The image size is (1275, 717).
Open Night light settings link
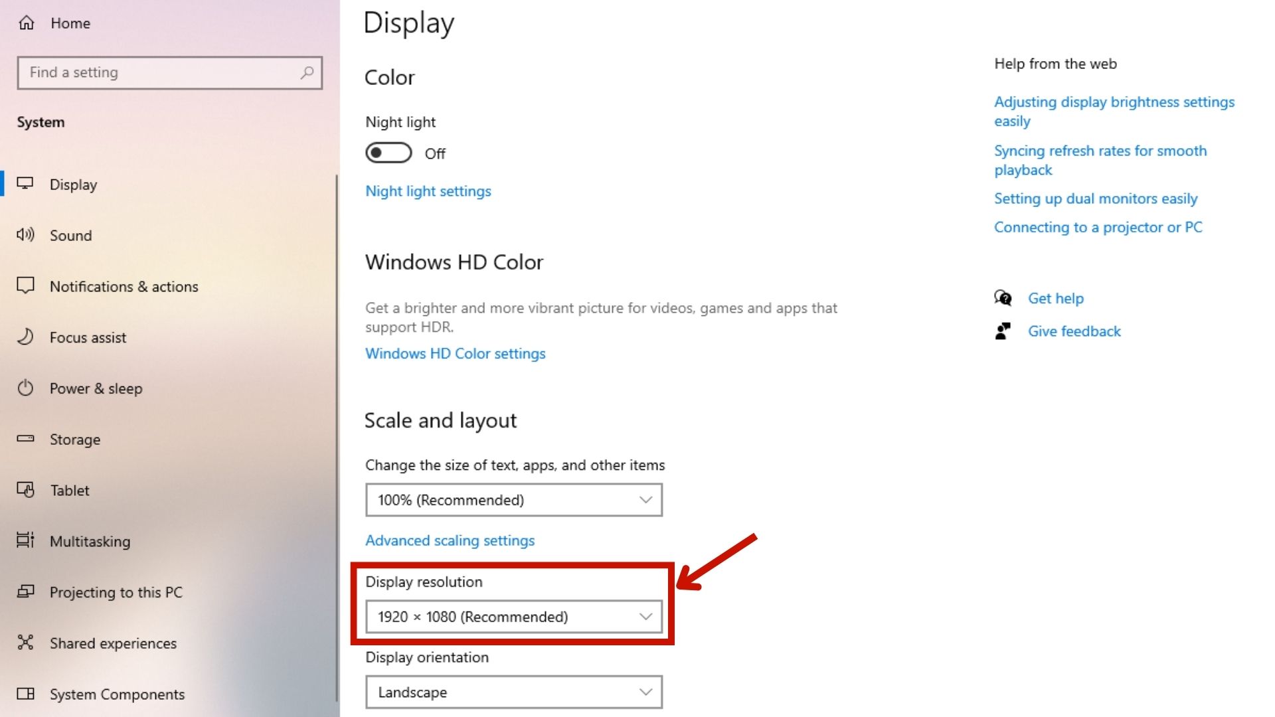coord(428,191)
